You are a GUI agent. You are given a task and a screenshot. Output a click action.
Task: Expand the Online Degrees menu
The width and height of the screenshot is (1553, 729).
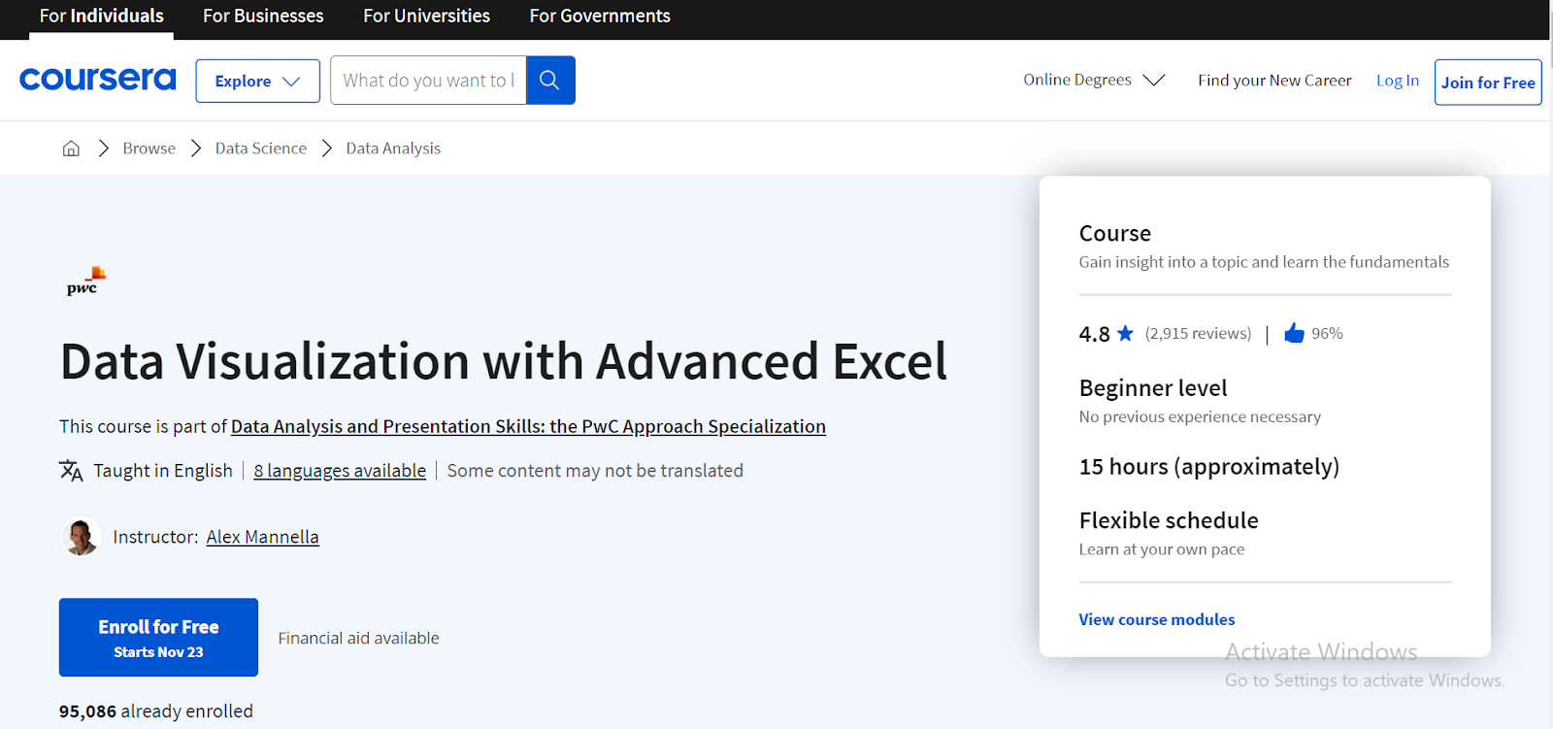click(x=1094, y=80)
